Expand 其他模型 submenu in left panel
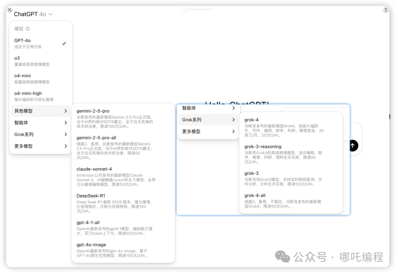The width and height of the screenshot is (396, 273). (40, 111)
